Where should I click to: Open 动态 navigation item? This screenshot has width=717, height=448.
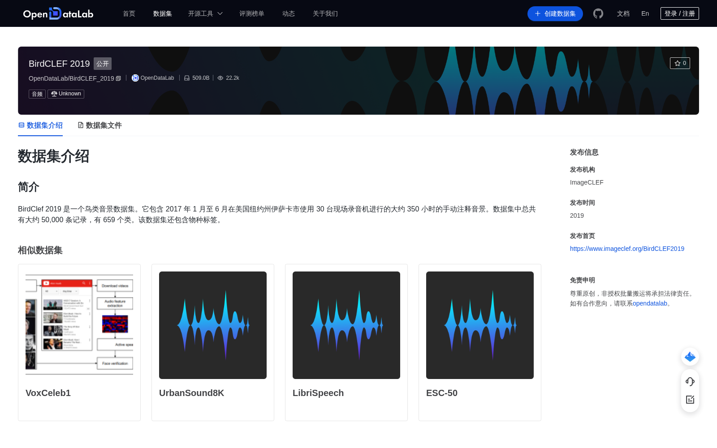pyautogui.click(x=289, y=13)
